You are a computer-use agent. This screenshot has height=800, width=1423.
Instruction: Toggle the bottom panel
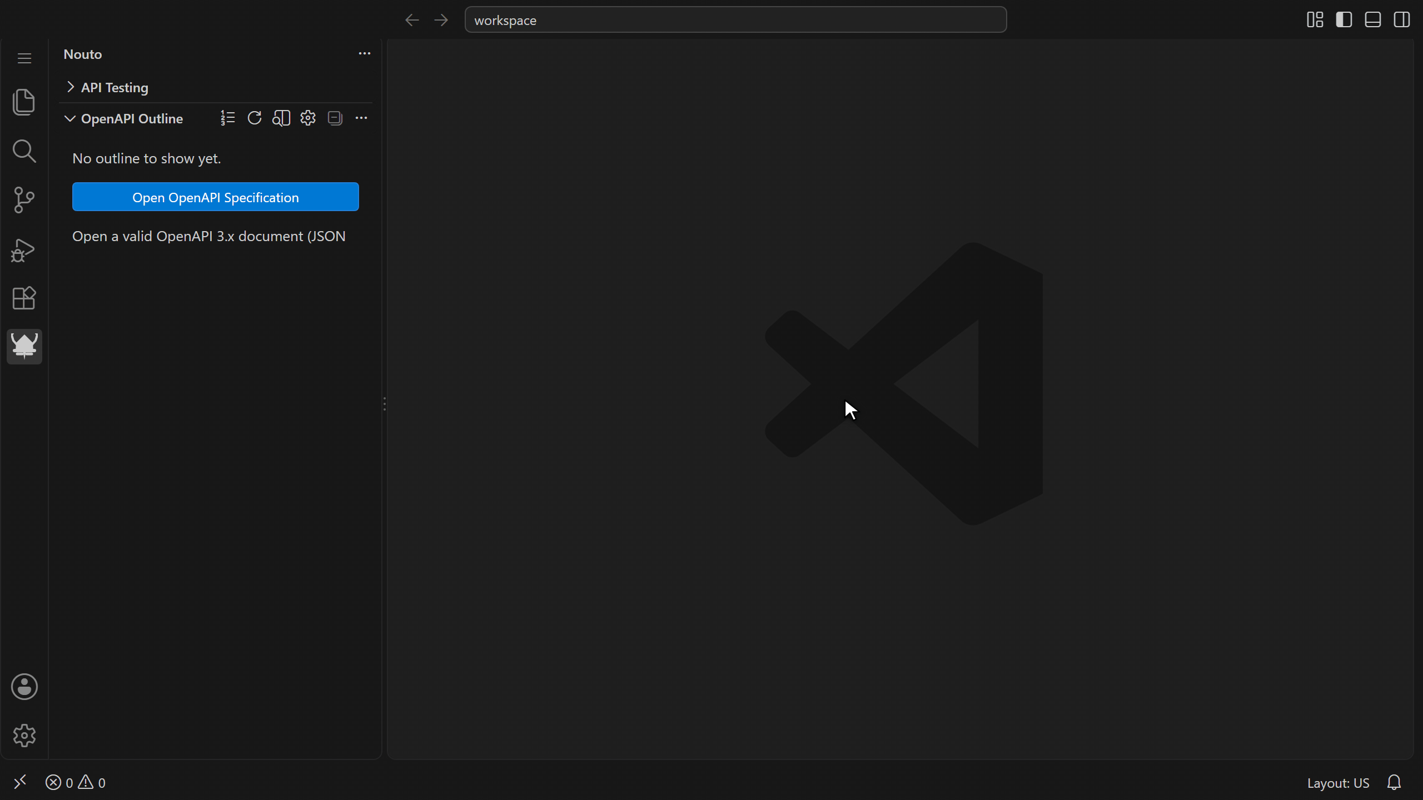tap(1373, 20)
